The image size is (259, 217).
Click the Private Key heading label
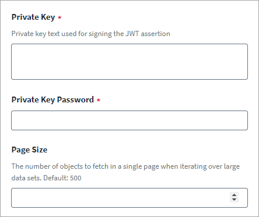tap(33, 17)
